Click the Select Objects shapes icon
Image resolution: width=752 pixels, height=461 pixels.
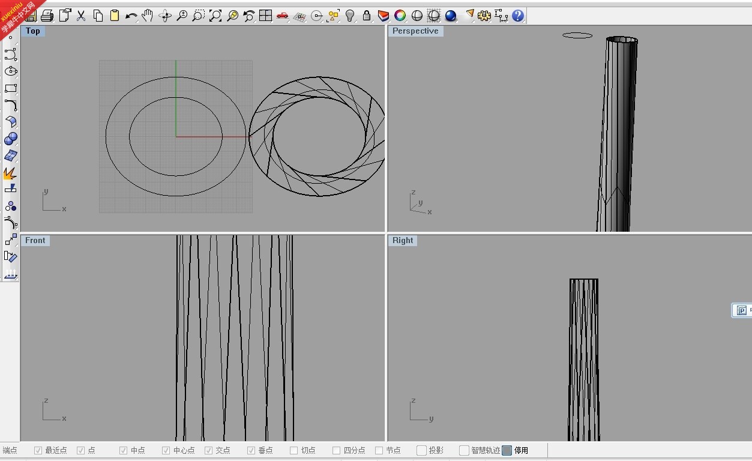point(333,16)
